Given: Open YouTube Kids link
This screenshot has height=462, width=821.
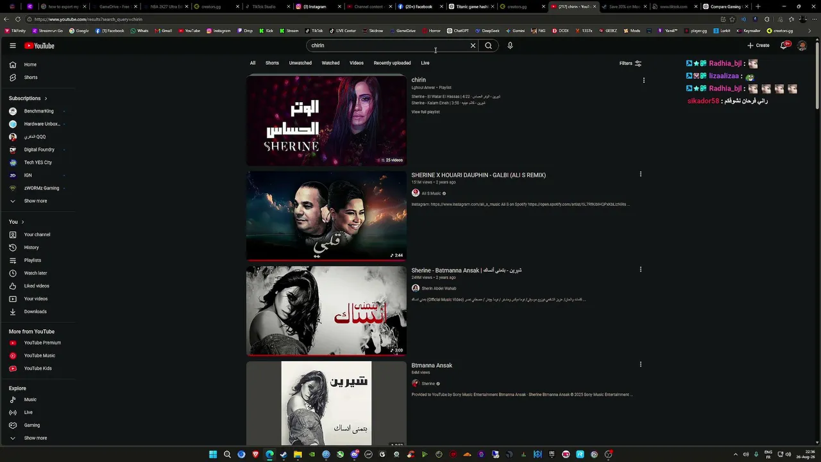Looking at the screenshot, I should [38, 368].
